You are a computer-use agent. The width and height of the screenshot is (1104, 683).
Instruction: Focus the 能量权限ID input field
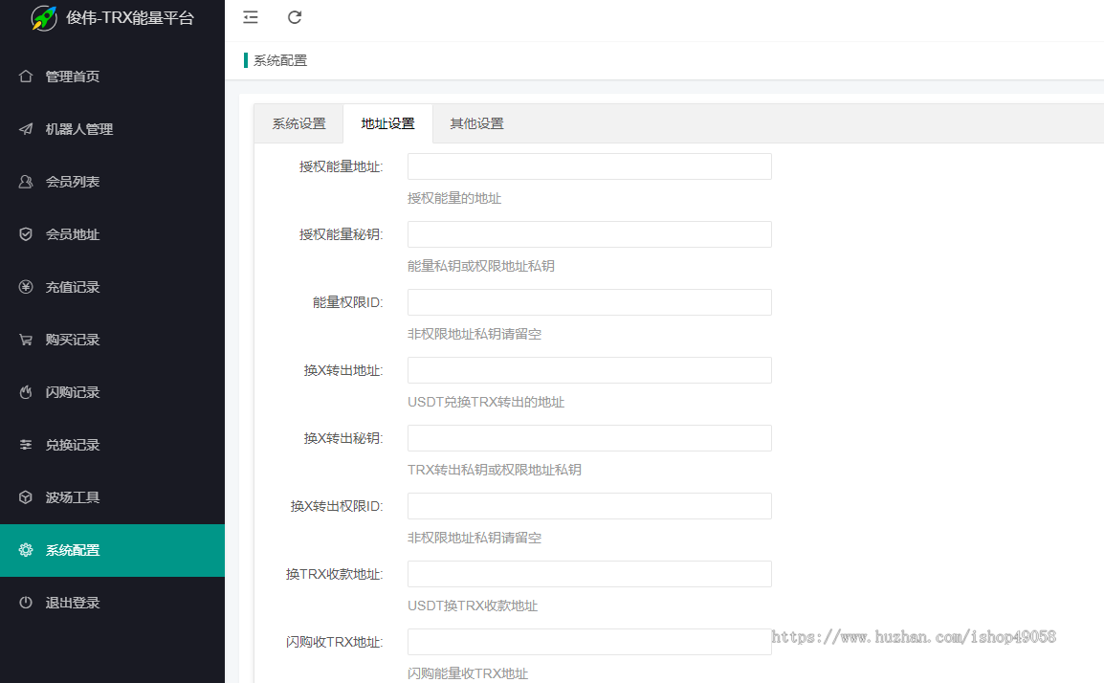(589, 302)
